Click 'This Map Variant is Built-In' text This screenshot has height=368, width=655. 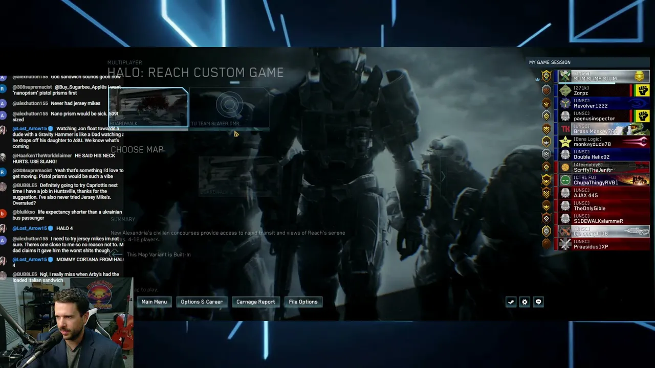point(159,255)
